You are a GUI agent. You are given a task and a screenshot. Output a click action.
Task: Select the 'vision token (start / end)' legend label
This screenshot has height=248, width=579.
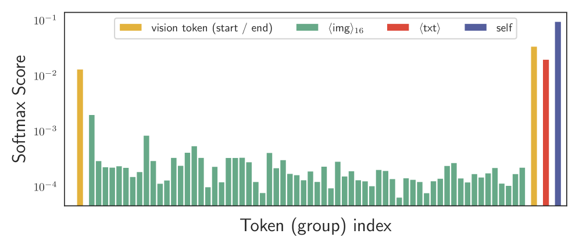[212, 28]
